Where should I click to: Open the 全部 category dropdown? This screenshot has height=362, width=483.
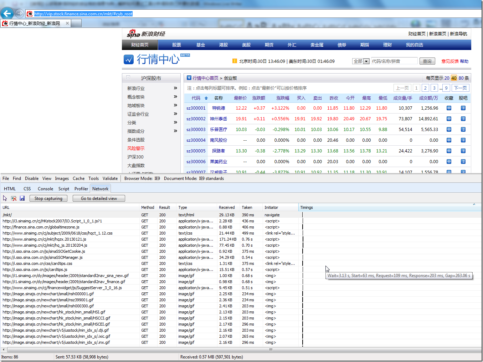click(361, 61)
